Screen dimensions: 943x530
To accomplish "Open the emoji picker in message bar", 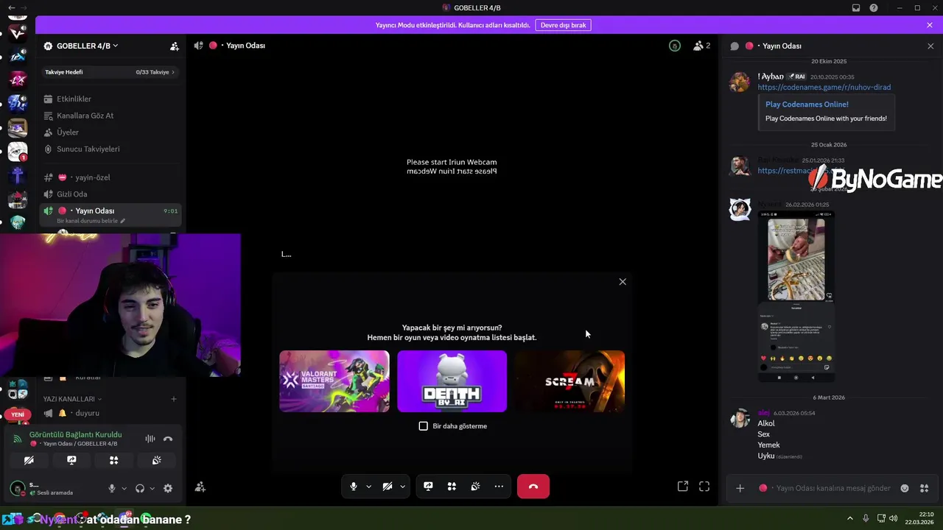I will point(905,488).
